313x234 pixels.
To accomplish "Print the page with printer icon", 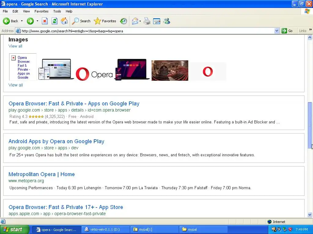I will tap(147, 21).
